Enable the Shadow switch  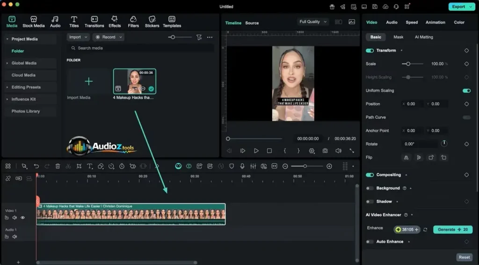point(370,202)
